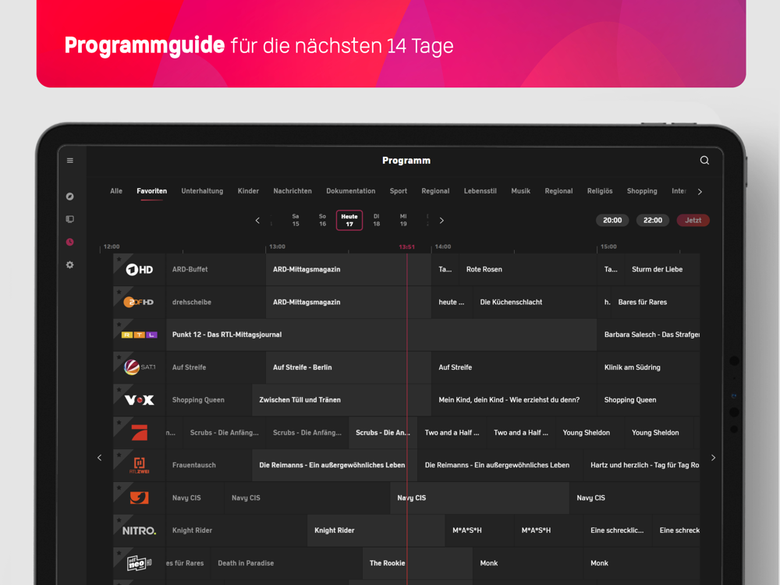Open Sturm der Liebe program entry
Viewport: 780px width, 585px height.
pyautogui.click(x=662, y=270)
